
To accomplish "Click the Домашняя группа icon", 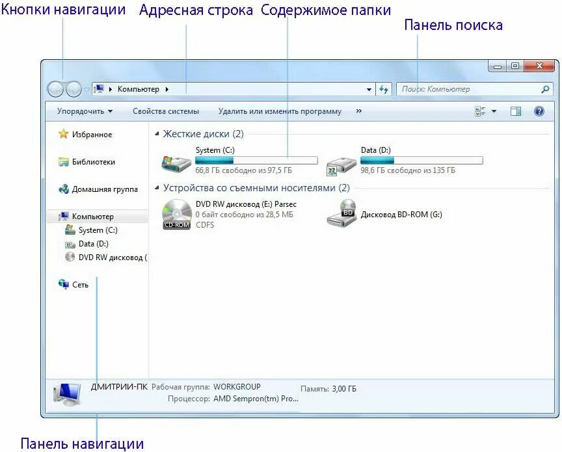I will click(64, 189).
